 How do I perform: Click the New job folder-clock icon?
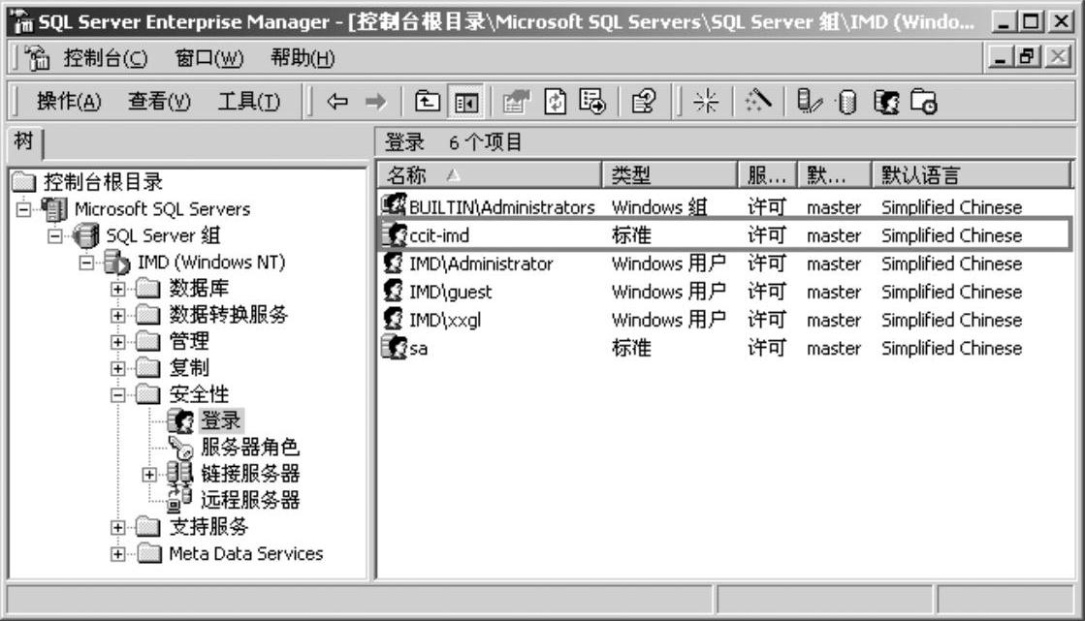tap(923, 103)
